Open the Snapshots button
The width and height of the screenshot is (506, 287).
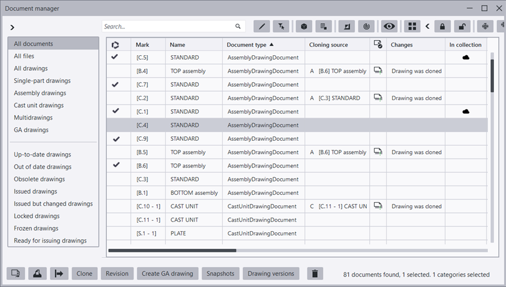tap(221, 274)
